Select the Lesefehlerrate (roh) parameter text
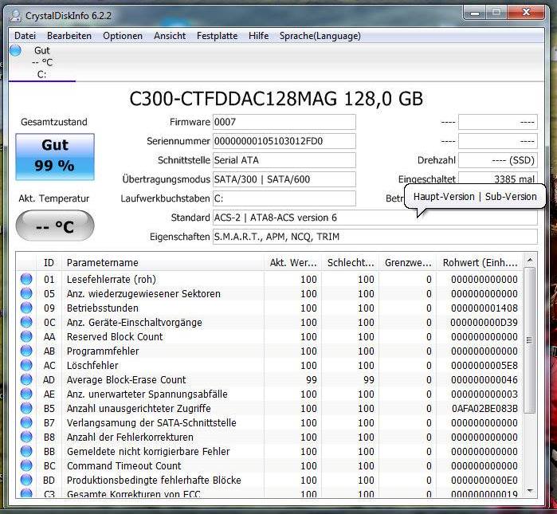557x514 pixels. (112, 279)
